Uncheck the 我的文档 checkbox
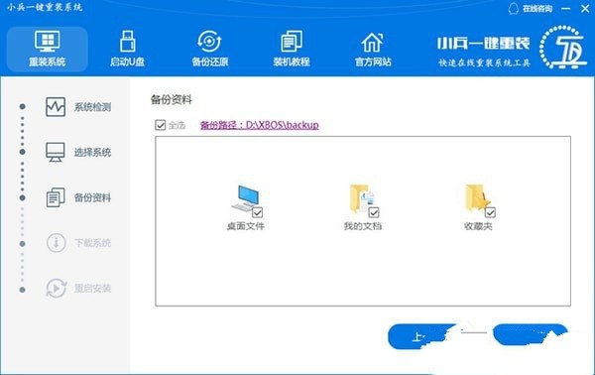This screenshot has width=595, height=375. coord(374,212)
